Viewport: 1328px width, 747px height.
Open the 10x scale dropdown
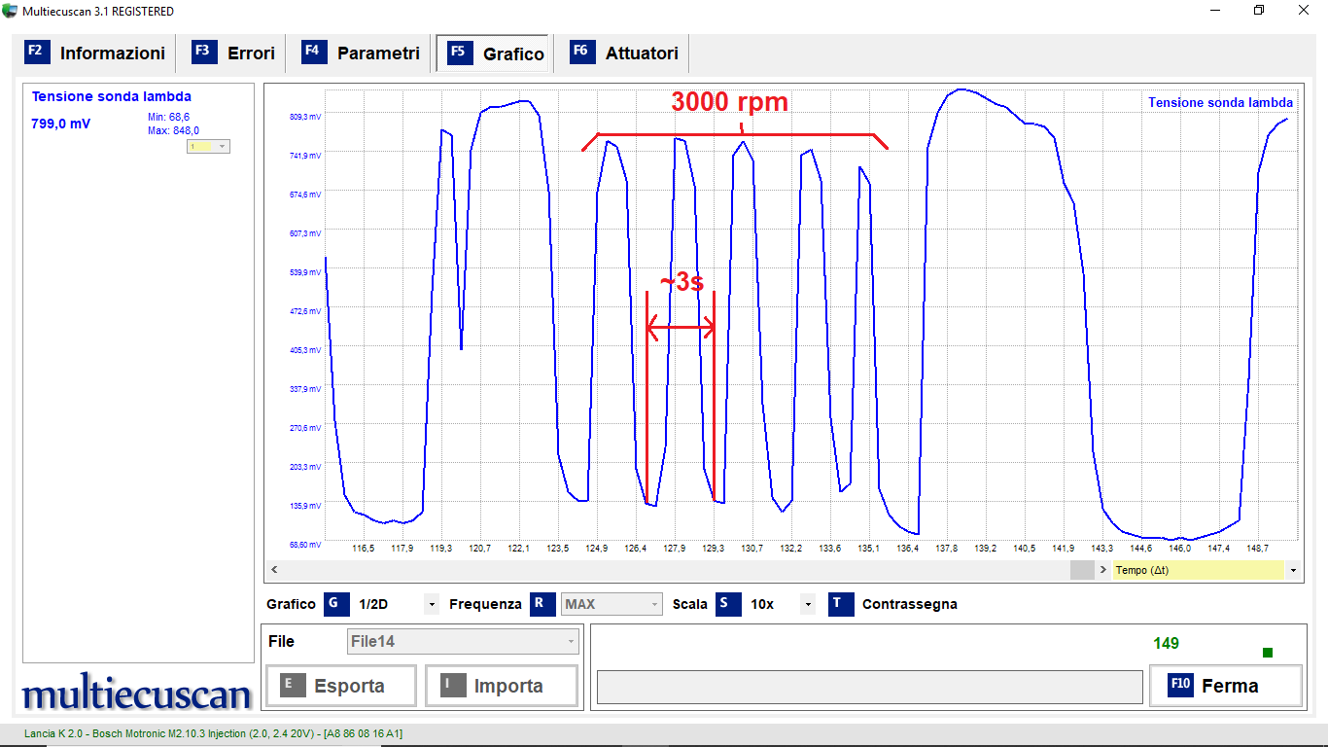807,604
